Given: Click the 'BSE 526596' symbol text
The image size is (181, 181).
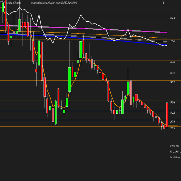Looking at the screenshot, I should 69,3.
